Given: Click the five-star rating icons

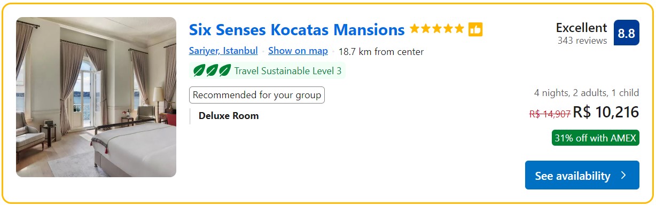Looking at the screenshot, I should click(x=437, y=29).
